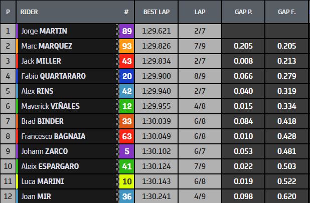
Task: Click the GAP F. column header
Action: pos(288,11)
